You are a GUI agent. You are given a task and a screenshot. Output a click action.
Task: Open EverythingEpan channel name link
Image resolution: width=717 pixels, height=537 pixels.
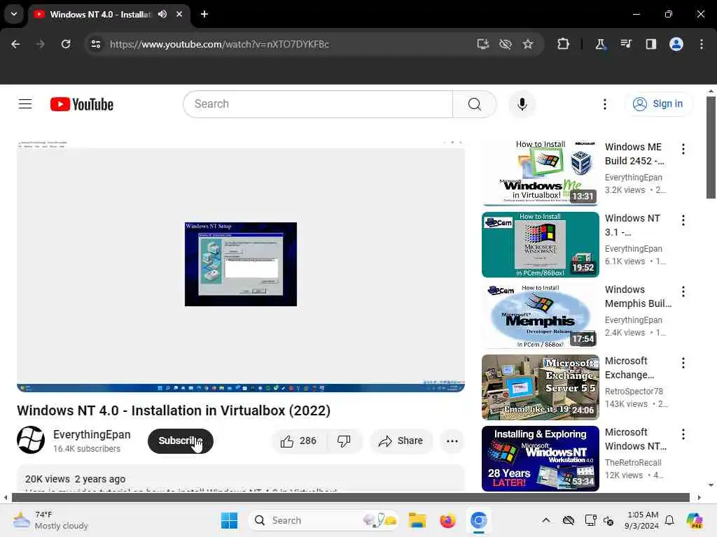point(92,434)
